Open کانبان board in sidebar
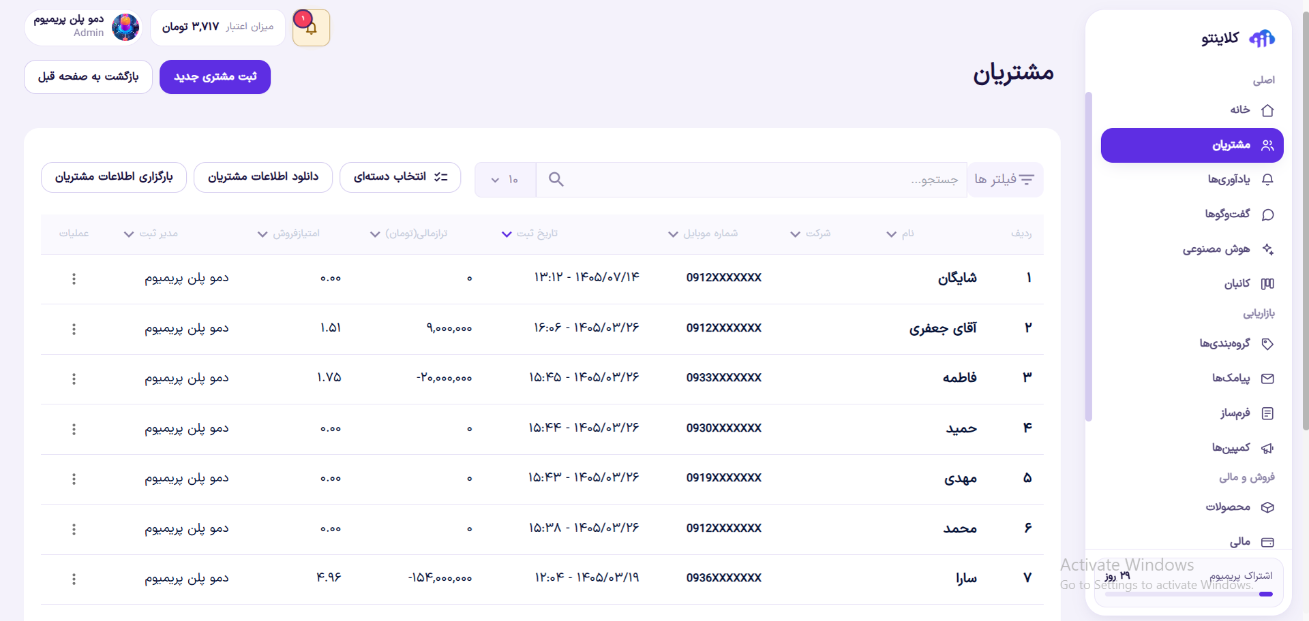 point(1192,284)
